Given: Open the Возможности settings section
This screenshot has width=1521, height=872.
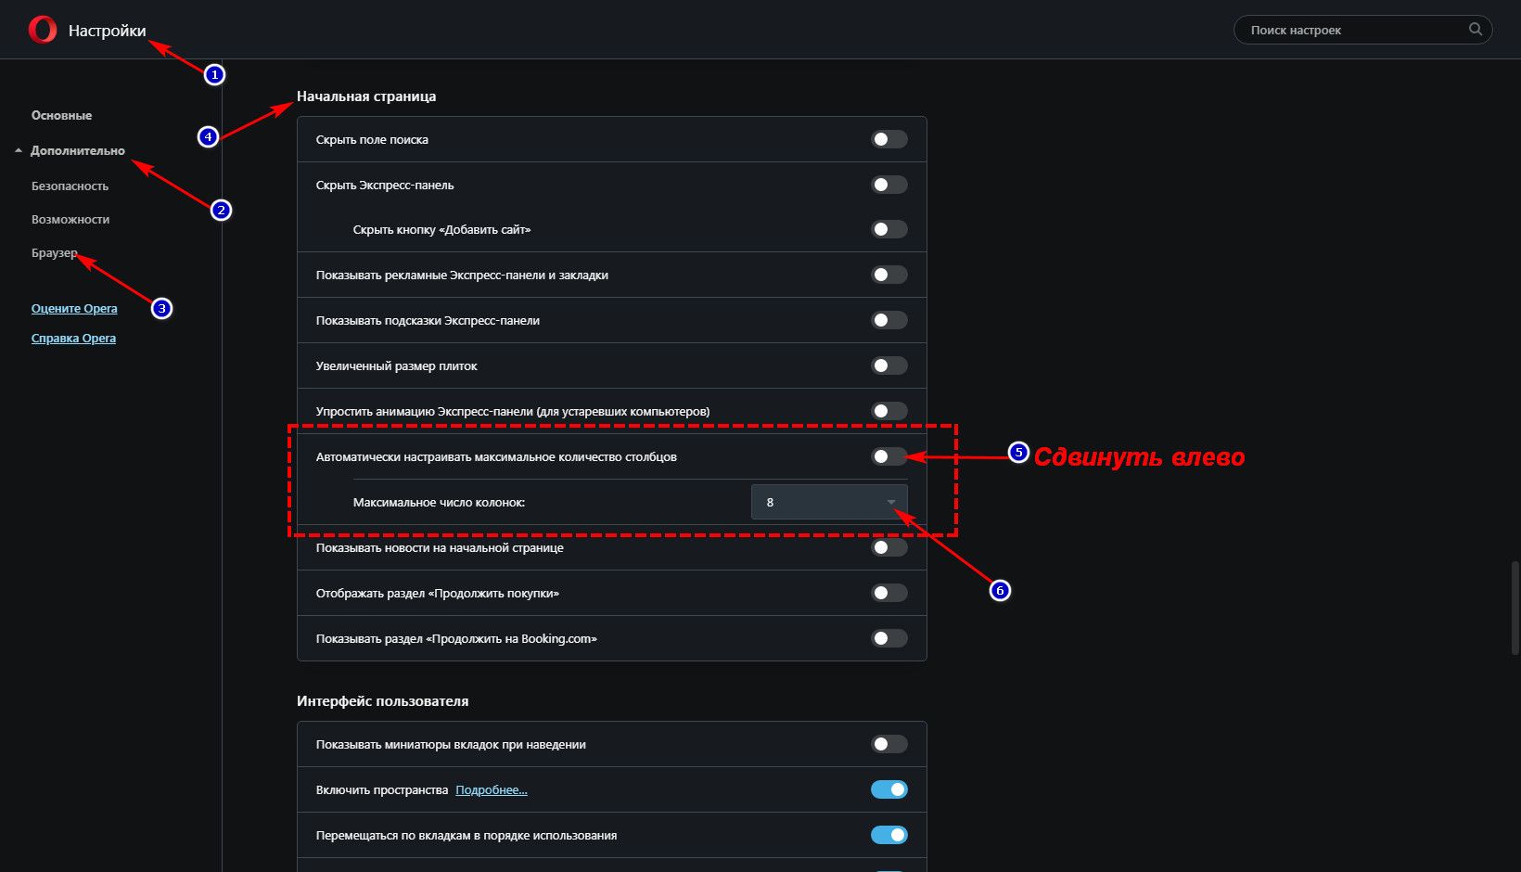Looking at the screenshot, I should pyautogui.click(x=70, y=219).
